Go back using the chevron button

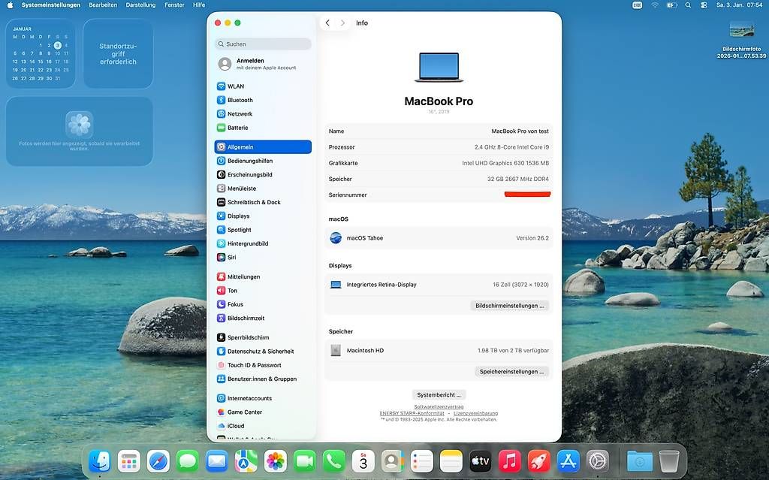click(327, 23)
